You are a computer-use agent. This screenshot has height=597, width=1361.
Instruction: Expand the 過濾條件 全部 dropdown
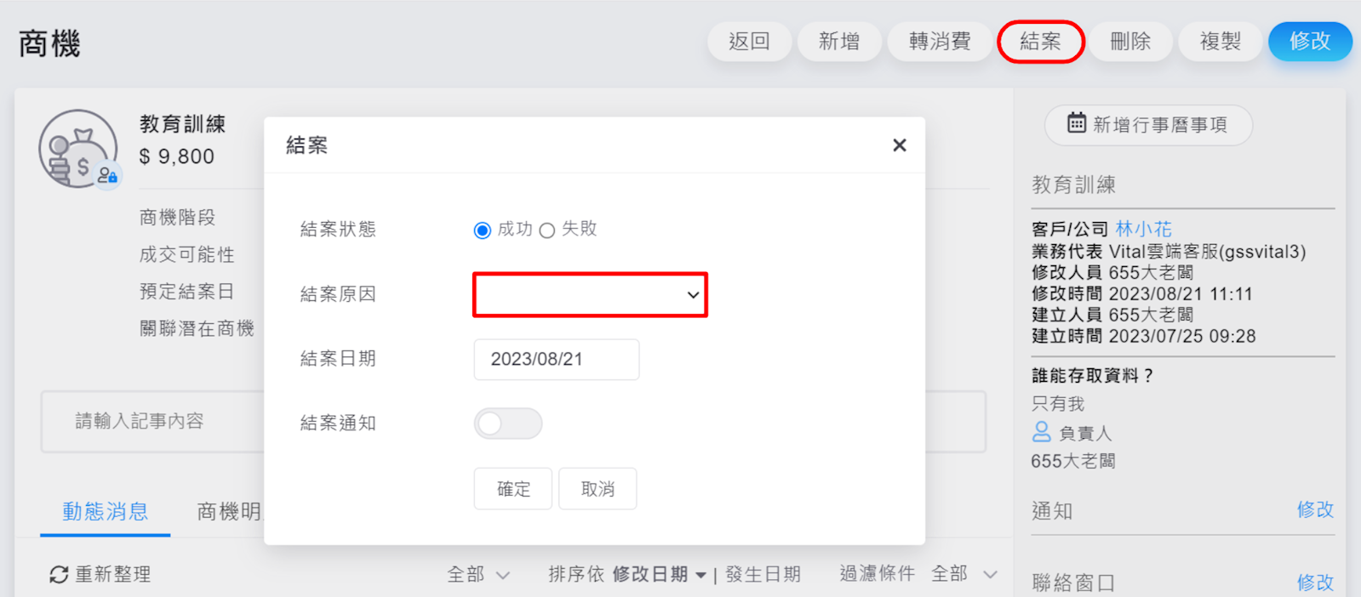pos(964,575)
